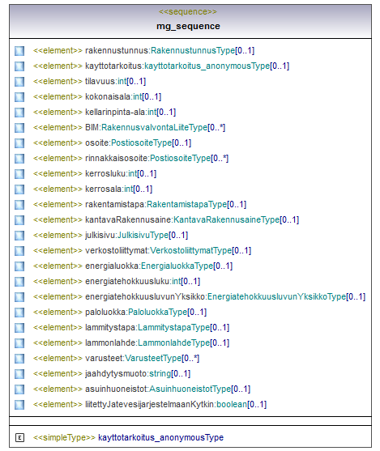Select the blue icon next to tilavuus
The width and height of the screenshot is (380, 451).
[x=19, y=82]
